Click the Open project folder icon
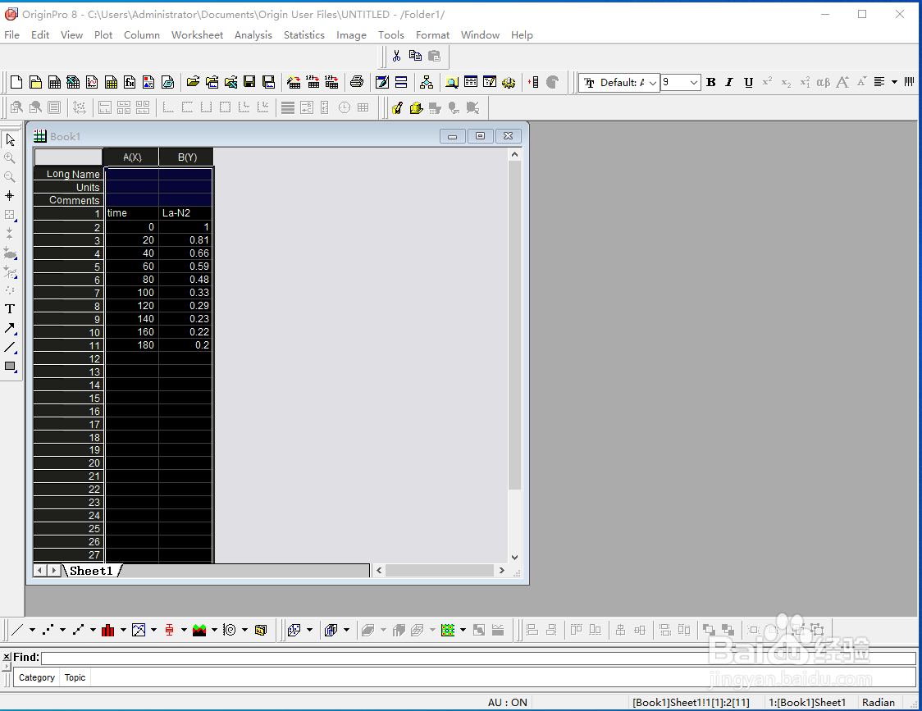922x711 pixels. [193, 82]
